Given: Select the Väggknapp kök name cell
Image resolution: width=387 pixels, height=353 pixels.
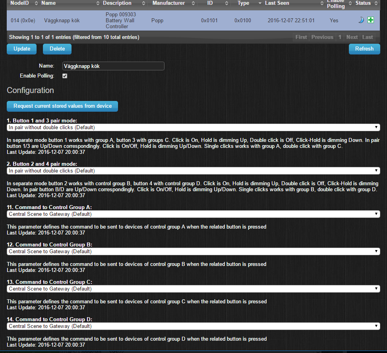Looking at the screenshot, I should tap(62, 21).
